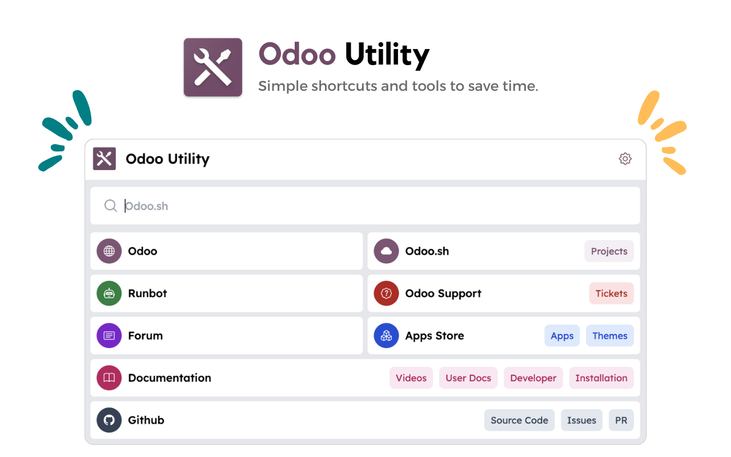Image resolution: width=731 pixels, height=457 pixels.
Task: Open Apps from the Apps Store row
Action: point(562,335)
